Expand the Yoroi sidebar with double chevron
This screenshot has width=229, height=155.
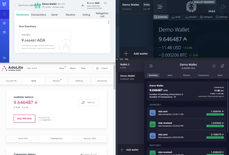click(x=4, y=58)
